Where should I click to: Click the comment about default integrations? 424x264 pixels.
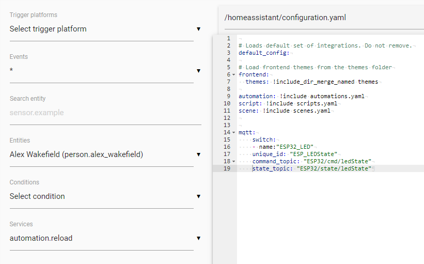[x=325, y=45]
